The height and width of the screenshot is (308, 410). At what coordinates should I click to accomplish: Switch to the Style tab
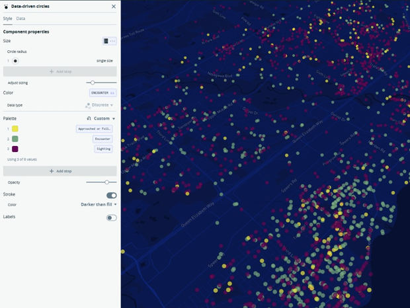pyautogui.click(x=7, y=19)
